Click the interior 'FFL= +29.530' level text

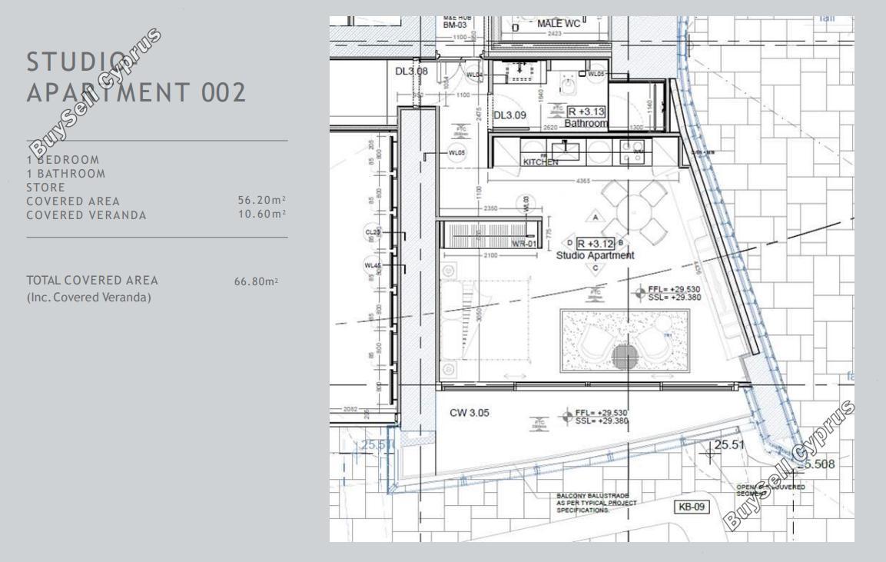point(674,290)
